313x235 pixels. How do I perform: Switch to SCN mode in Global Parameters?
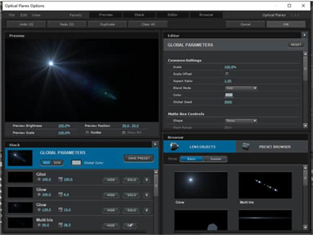click(x=57, y=163)
